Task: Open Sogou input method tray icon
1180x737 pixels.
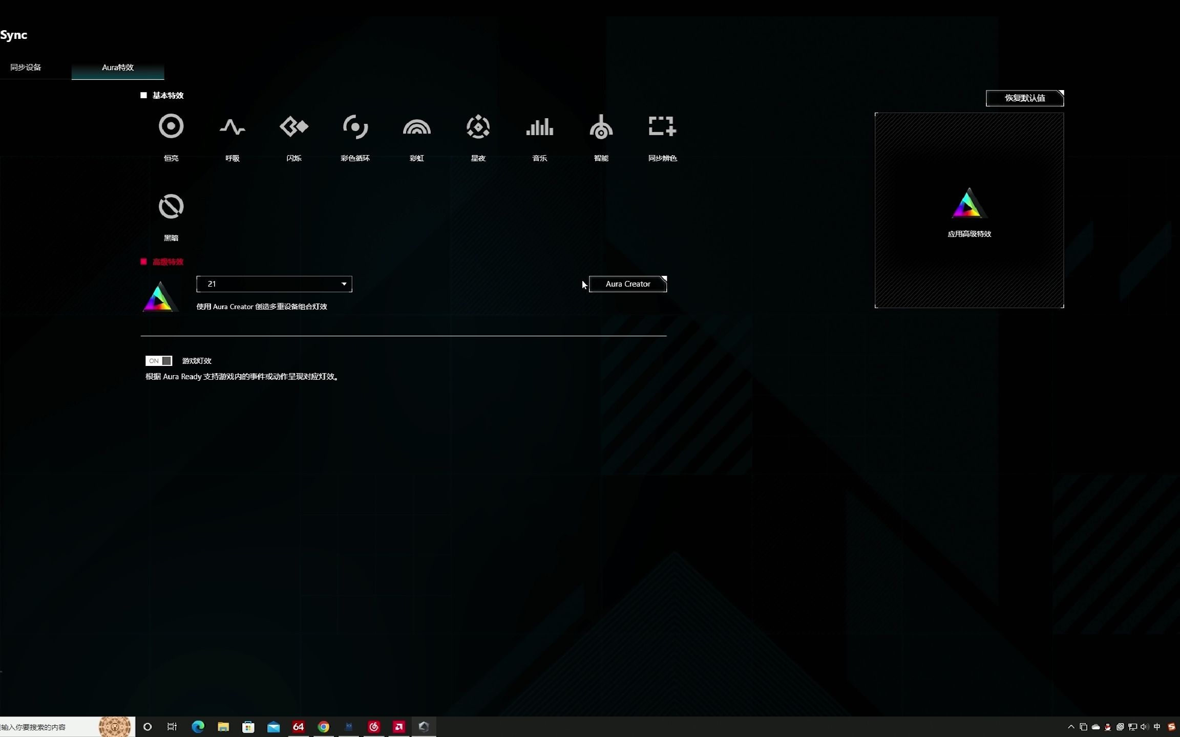Action: tap(1171, 727)
